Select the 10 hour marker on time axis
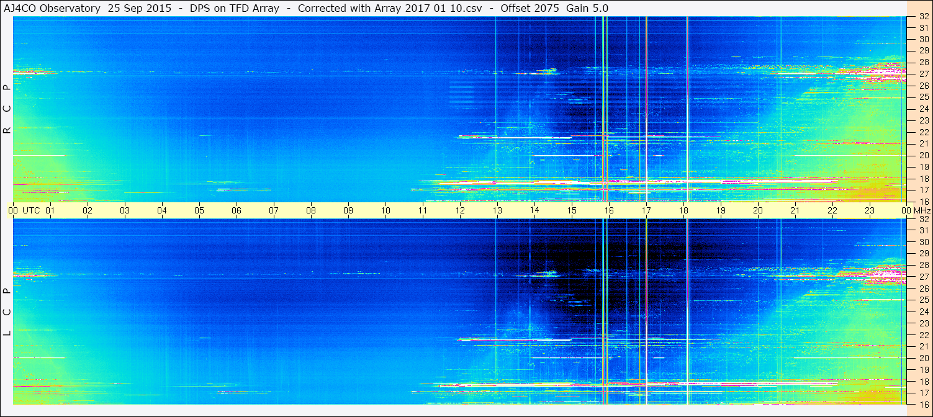The width and height of the screenshot is (933, 417). point(385,210)
